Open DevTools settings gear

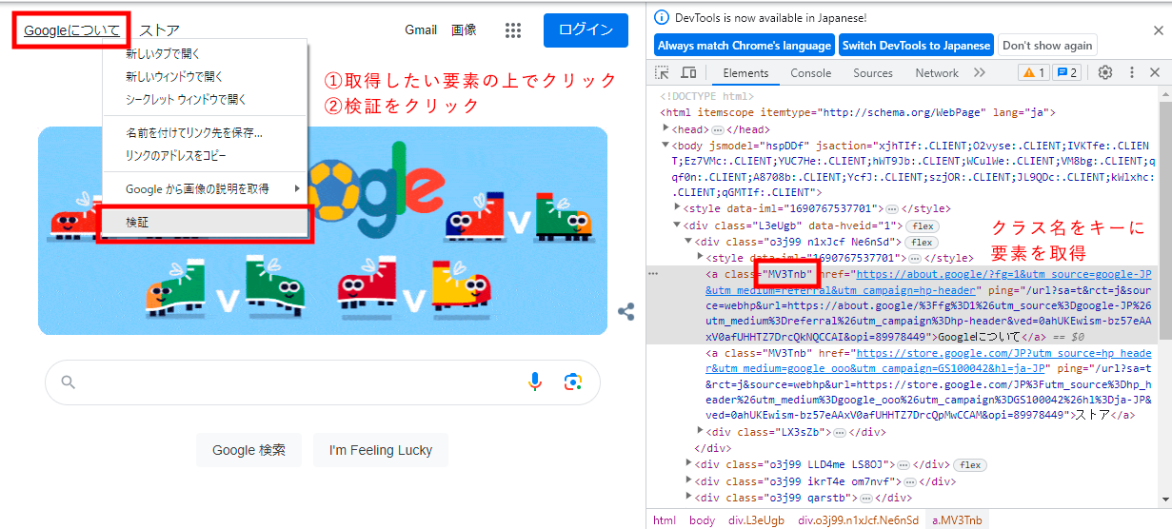click(x=1105, y=73)
